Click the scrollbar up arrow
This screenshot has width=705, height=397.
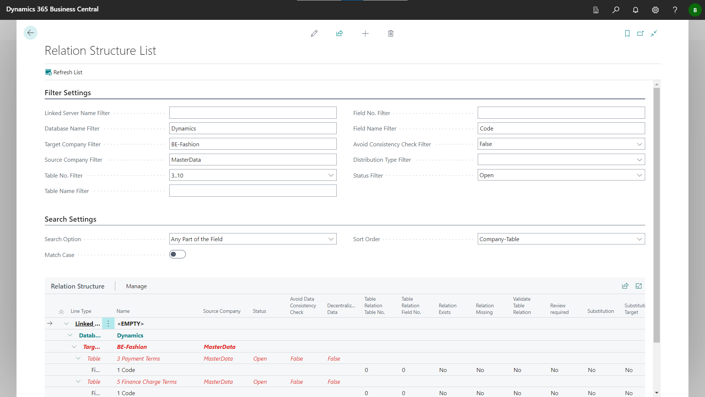pos(657,85)
